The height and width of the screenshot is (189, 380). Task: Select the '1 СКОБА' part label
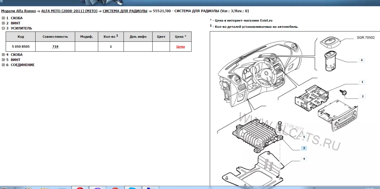point(14,18)
